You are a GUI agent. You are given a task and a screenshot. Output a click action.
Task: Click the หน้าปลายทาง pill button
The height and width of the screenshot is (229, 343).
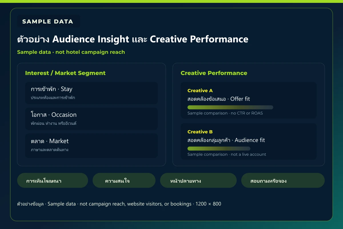[x=198, y=180]
